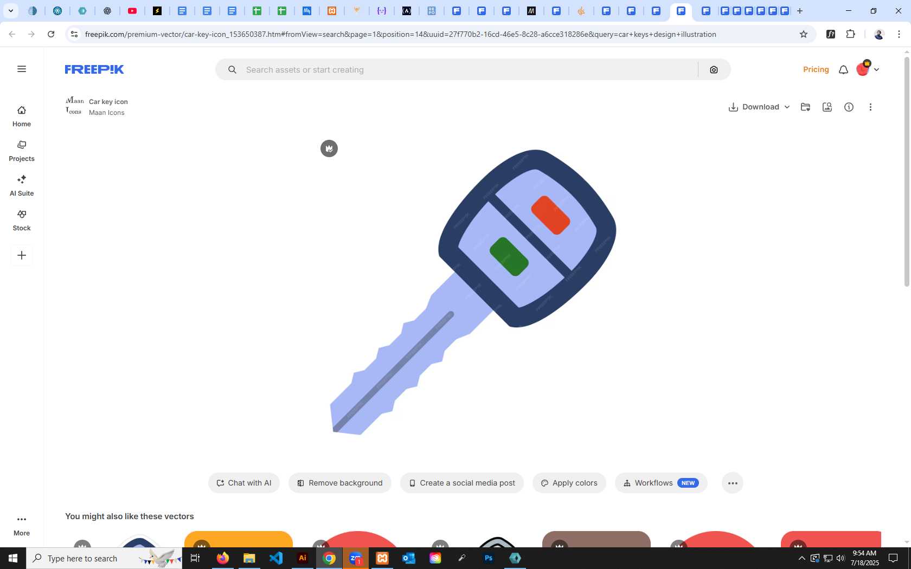Open Workflows NEW button

tap(661, 483)
